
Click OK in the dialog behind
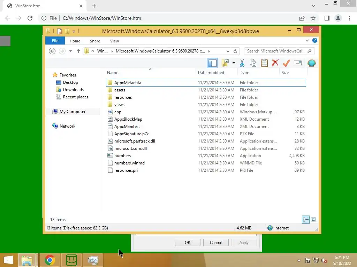pos(188,242)
